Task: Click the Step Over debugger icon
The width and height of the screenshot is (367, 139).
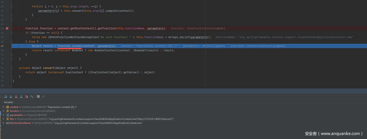Action: point(5,96)
